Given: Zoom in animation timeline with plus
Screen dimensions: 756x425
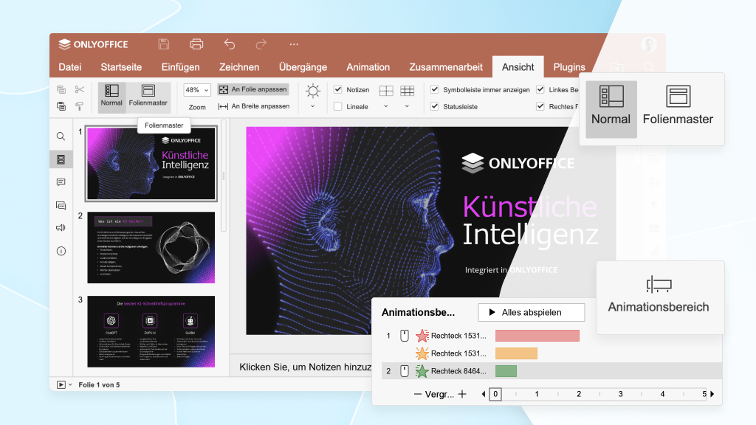Looking at the screenshot, I should (462, 394).
